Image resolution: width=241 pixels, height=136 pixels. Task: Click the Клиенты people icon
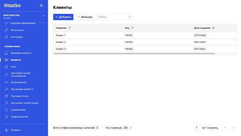pyautogui.click(x=6, y=60)
